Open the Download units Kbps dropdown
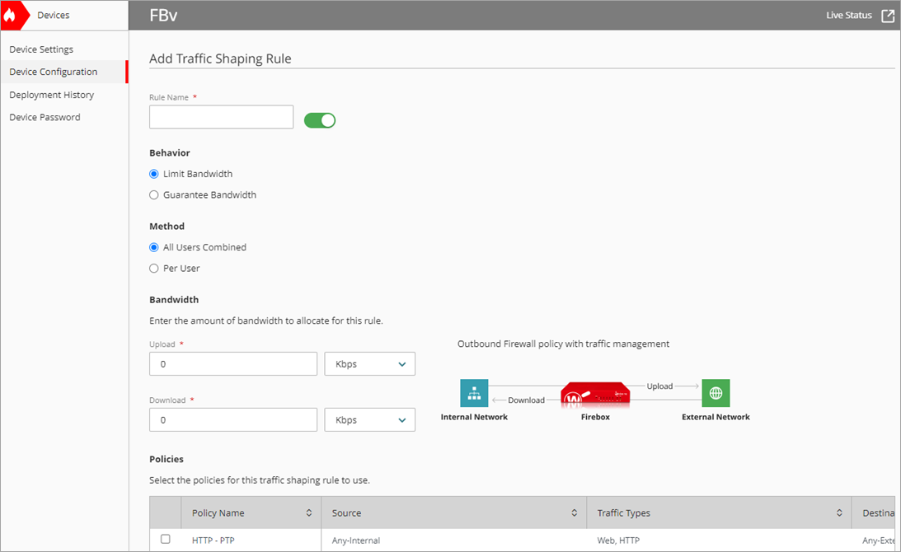901x552 pixels. click(x=369, y=419)
